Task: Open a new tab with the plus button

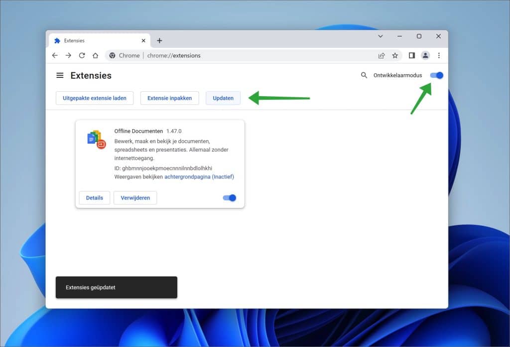Action: [159, 40]
